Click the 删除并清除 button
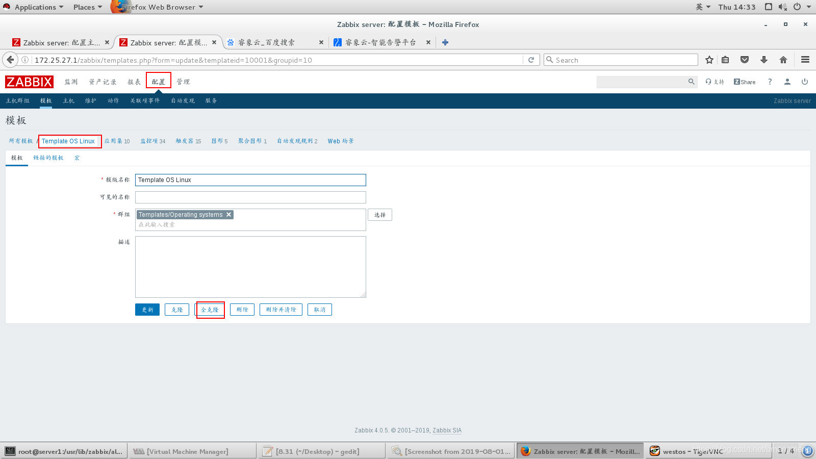 [x=281, y=310]
